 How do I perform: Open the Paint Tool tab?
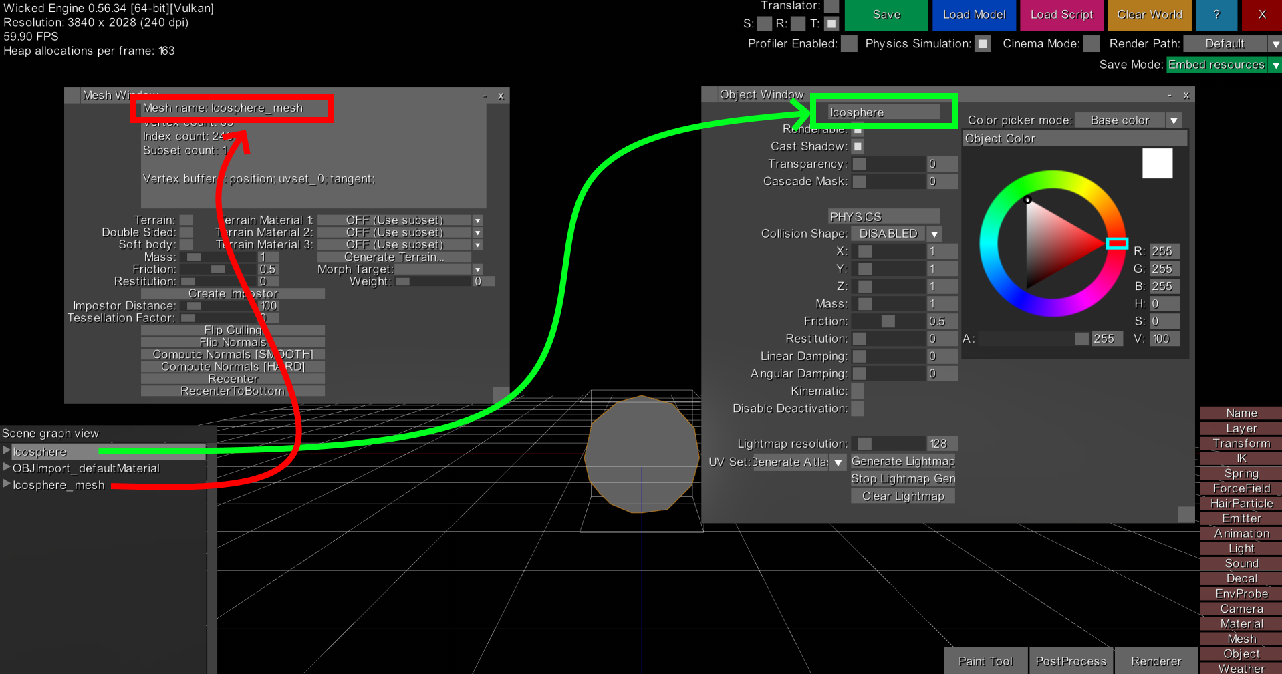(x=985, y=661)
